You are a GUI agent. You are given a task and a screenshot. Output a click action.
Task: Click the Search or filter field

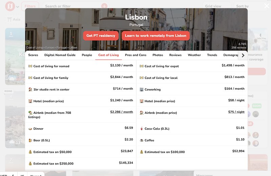tap(72, 6)
